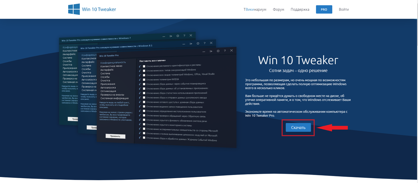Click restore arrow beside 'Отключение сбора статистики использования приложений'
This screenshot has width=418, height=183.
pos(140,93)
